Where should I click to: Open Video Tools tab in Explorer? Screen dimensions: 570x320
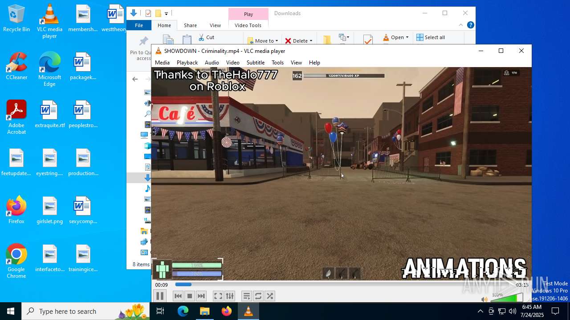(248, 25)
